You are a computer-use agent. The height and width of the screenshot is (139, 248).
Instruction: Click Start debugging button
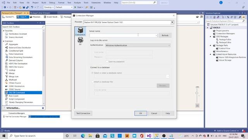[x=79, y=7]
